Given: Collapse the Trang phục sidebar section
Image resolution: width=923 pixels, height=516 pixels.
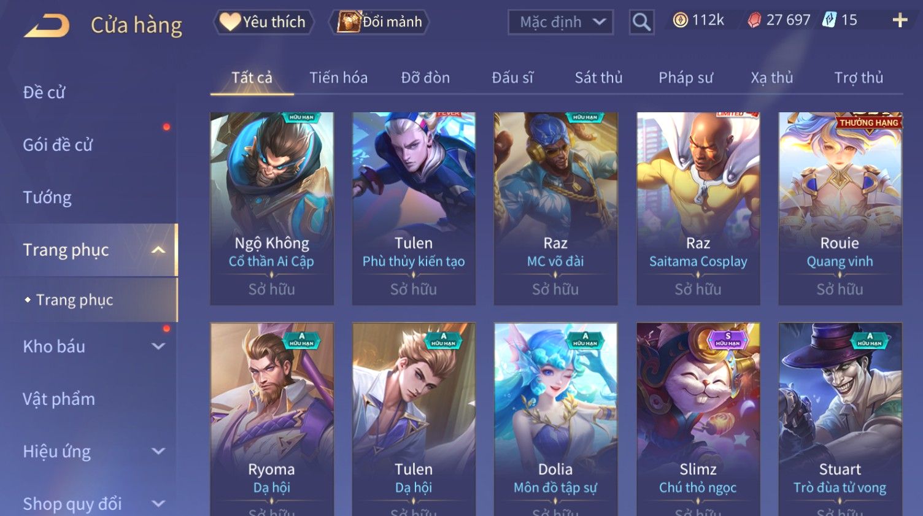Looking at the screenshot, I should tap(158, 250).
